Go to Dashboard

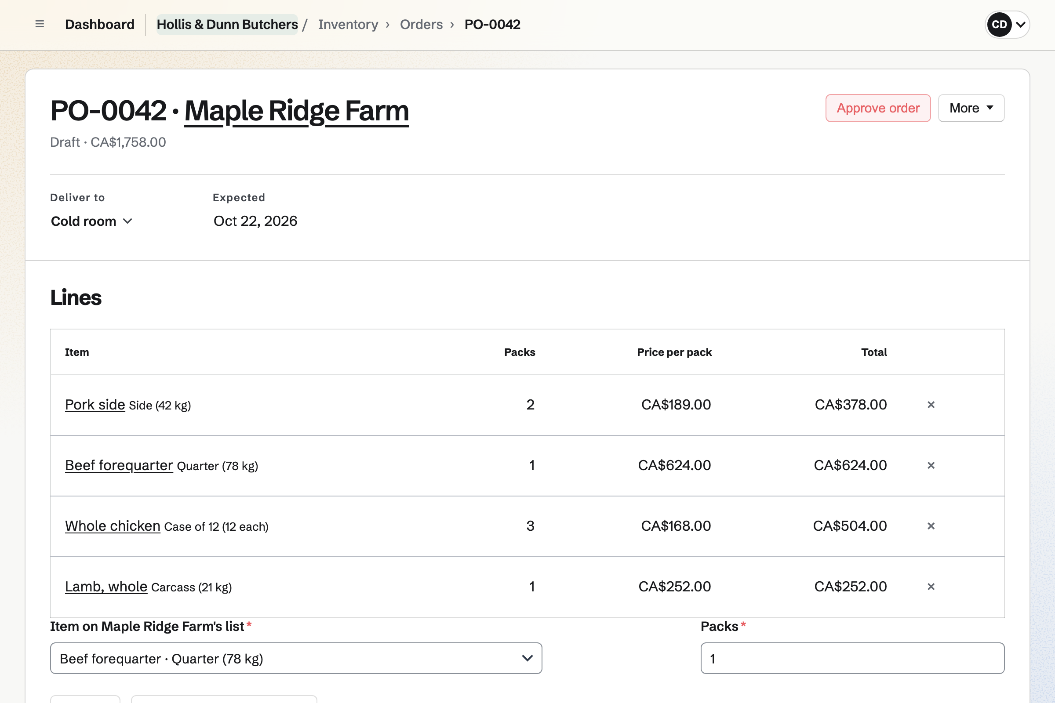[x=100, y=24]
